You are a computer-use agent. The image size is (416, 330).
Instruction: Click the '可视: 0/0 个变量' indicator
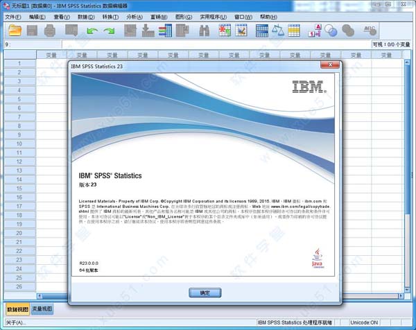(391, 44)
